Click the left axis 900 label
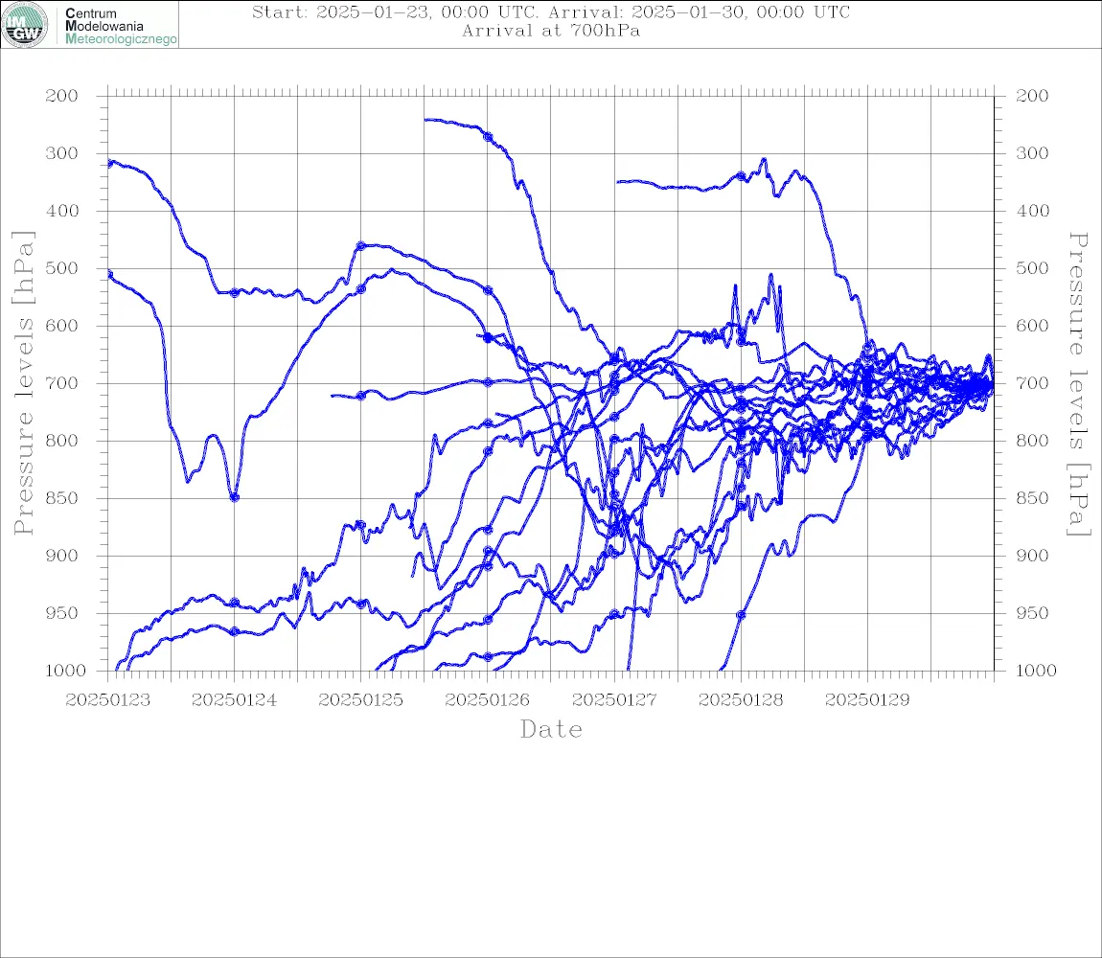 62,556
